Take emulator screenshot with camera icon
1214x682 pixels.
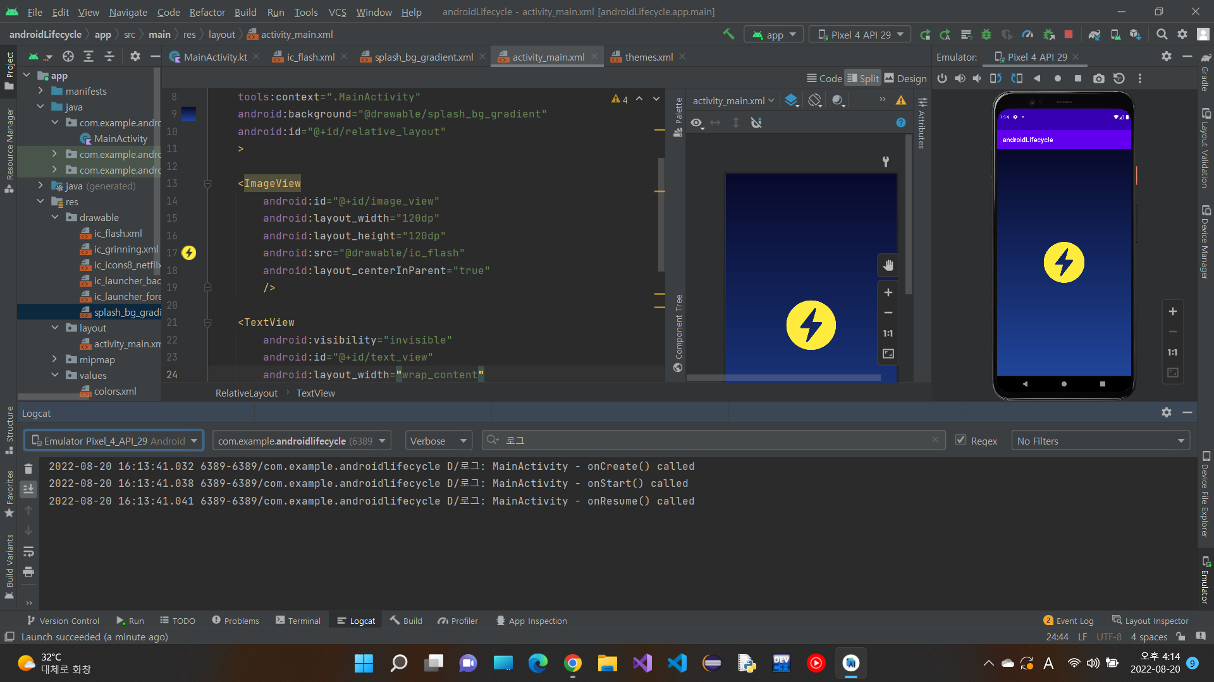point(1099,78)
